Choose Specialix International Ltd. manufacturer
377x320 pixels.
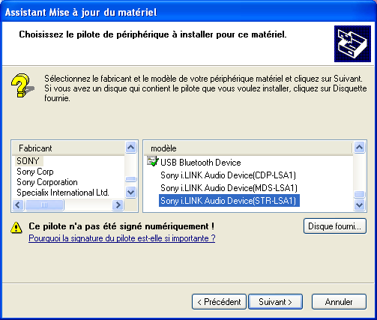pos(63,193)
